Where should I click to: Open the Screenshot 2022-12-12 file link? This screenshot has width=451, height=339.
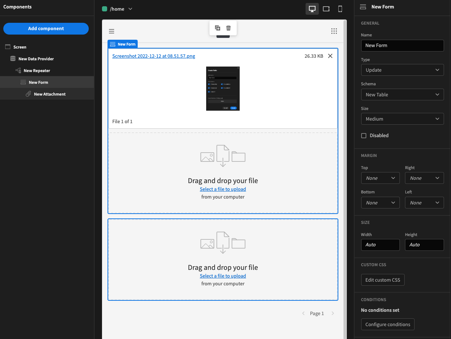click(x=154, y=56)
